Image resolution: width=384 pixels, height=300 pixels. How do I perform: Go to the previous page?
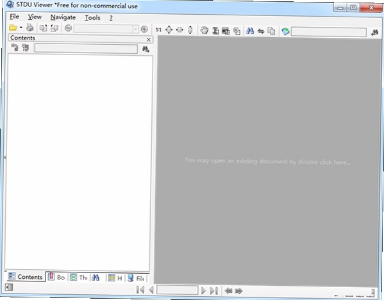(x=151, y=290)
